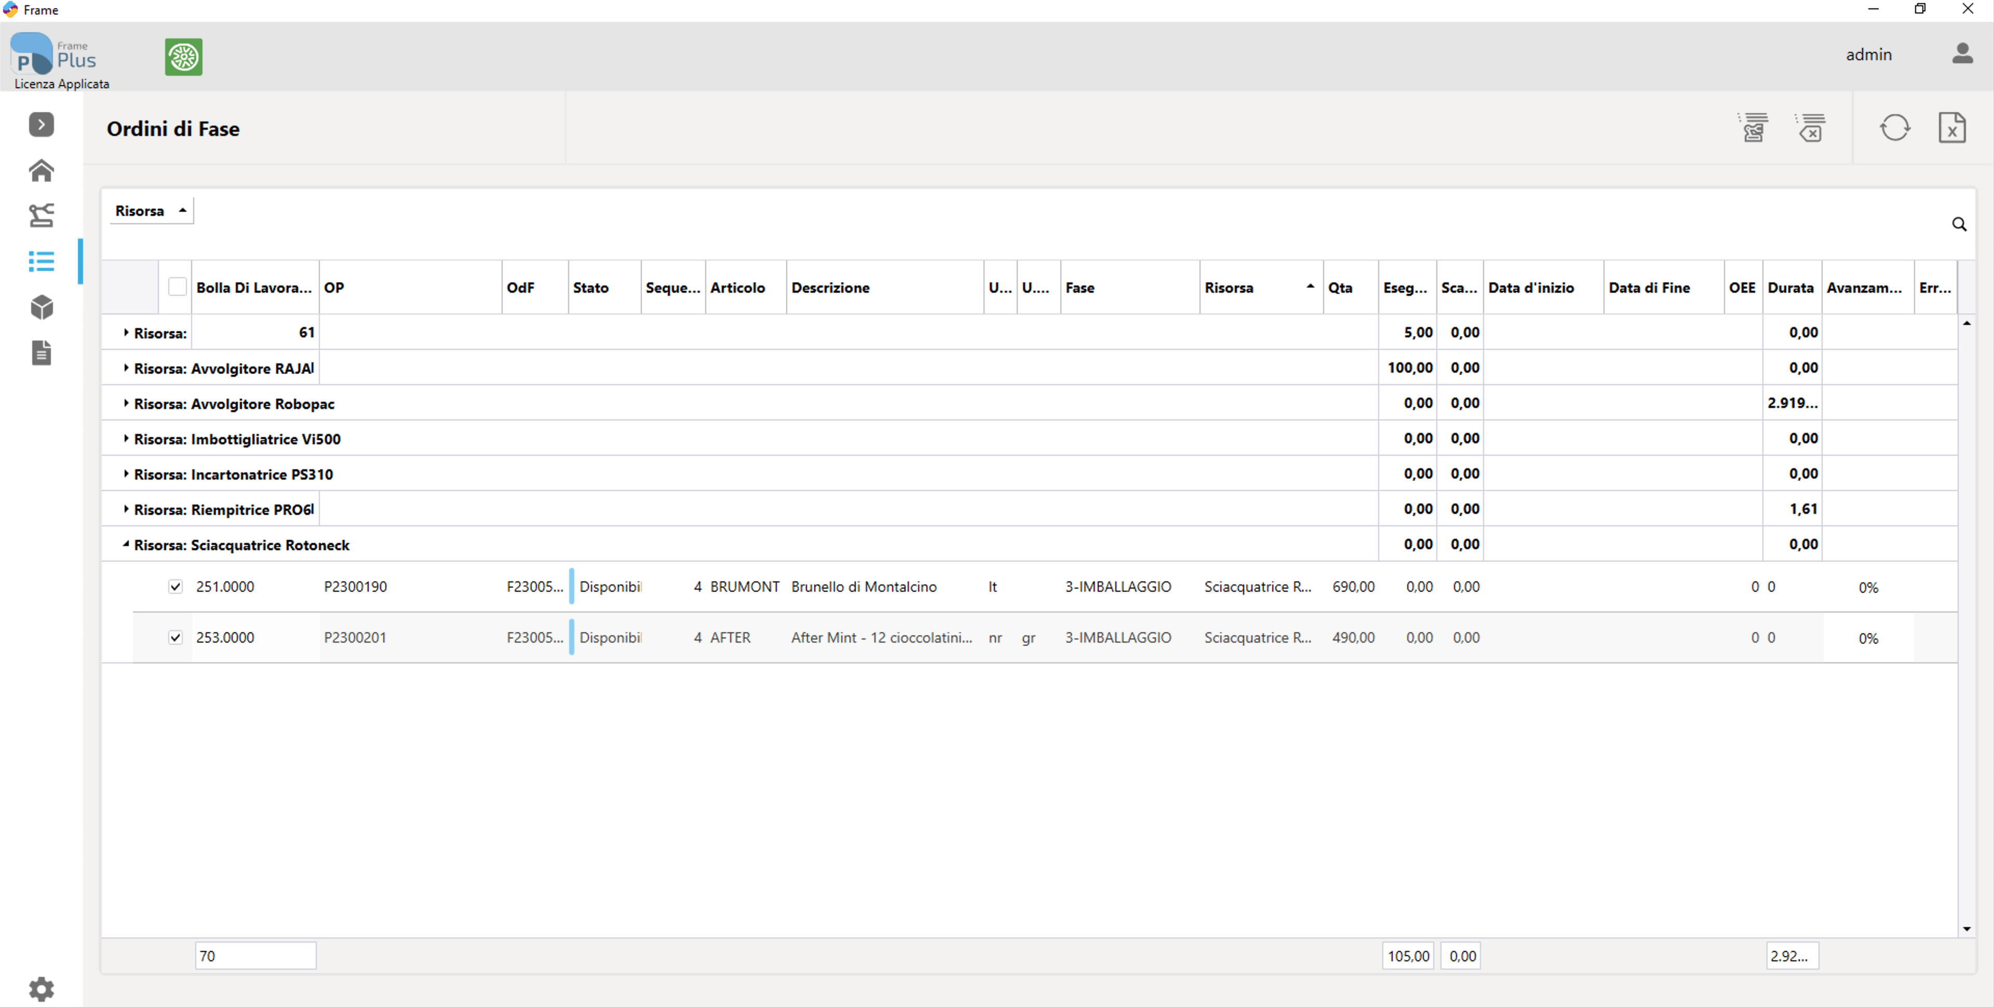Expand the Imbottigliatrice Vi500 group
This screenshot has height=1007, width=1994.
(126, 439)
